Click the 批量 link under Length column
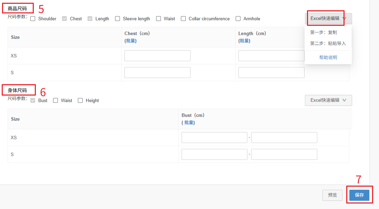This screenshot has height=209, width=379. click(244, 41)
